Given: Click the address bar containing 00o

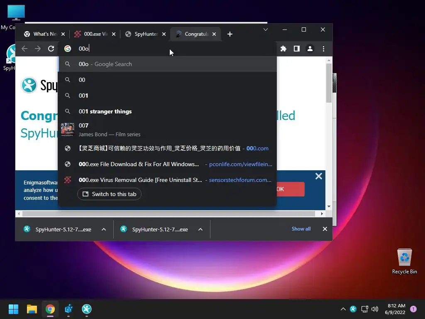Looking at the screenshot, I should pos(168,49).
